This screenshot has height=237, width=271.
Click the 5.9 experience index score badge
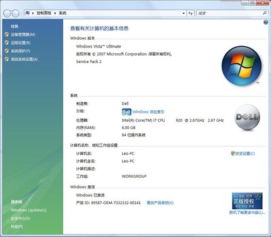pyautogui.click(x=126, y=112)
